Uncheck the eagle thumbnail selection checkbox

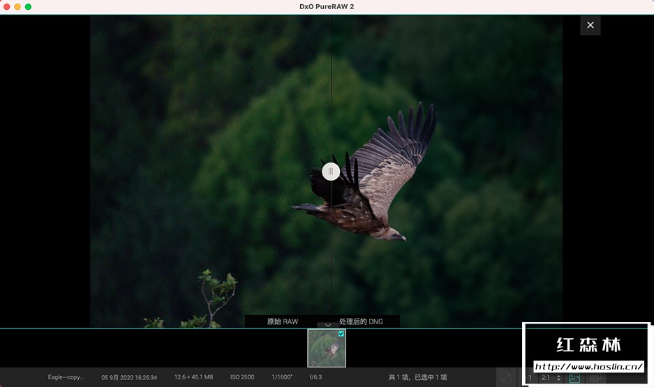pyautogui.click(x=341, y=334)
